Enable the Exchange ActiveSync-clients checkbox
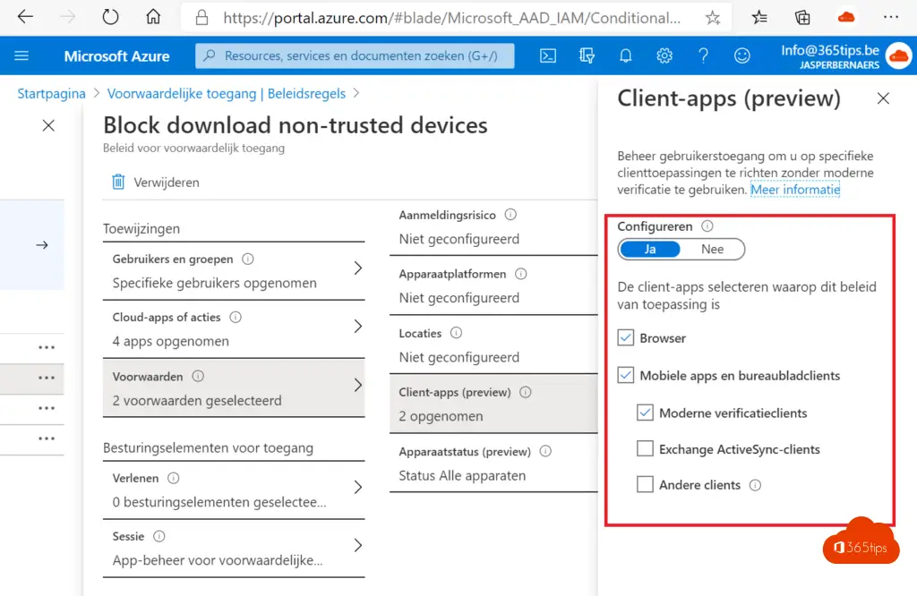The image size is (917, 596). [645, 449]
